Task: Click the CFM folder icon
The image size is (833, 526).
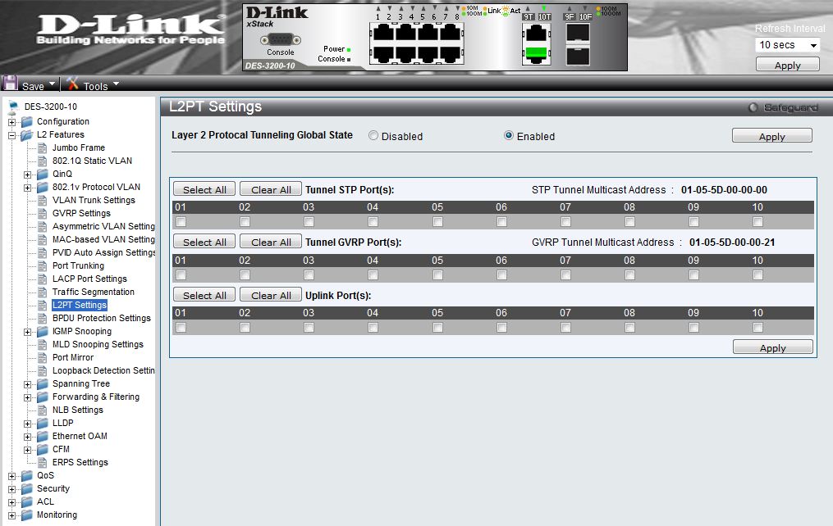Action: pyautogui.click(x=43, y=450)
